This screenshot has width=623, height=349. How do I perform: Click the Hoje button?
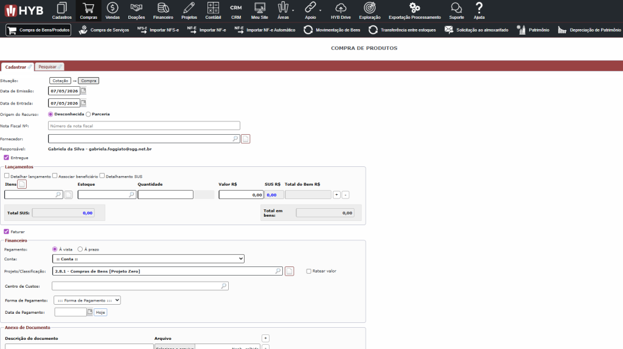[x=100, y=312]
